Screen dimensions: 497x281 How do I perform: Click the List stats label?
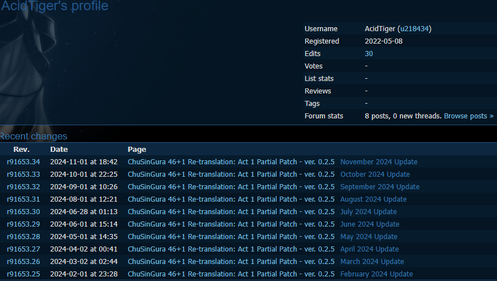(x=319, y=79)
